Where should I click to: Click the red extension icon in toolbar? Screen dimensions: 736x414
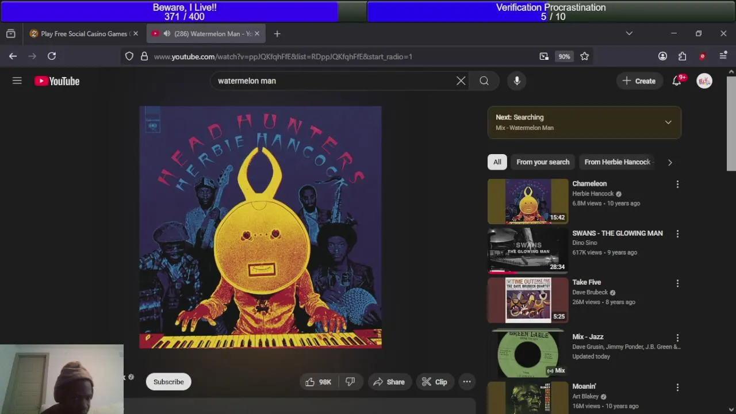pos(702,56)
